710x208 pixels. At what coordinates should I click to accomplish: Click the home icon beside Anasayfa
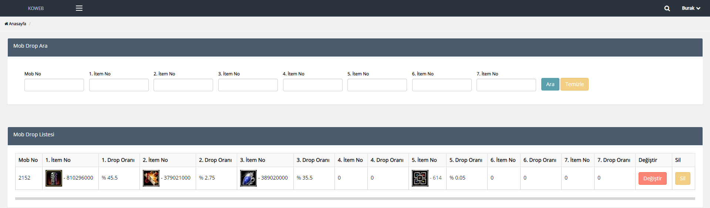pos(6,24)
